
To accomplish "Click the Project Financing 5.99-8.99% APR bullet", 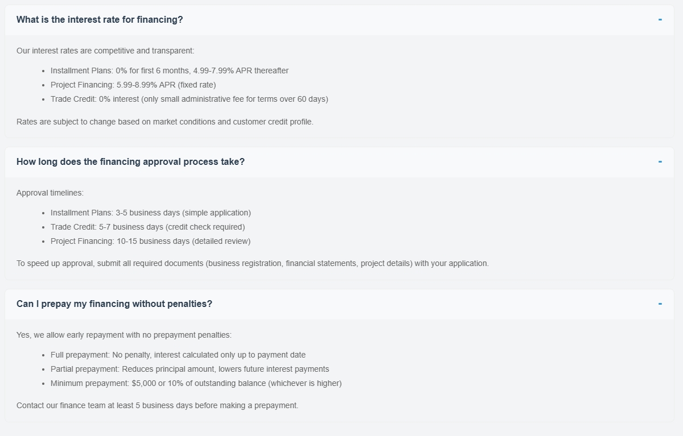I will [133, 85].
